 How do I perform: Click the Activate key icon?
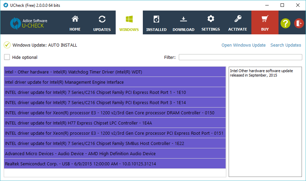click(237, 19)
